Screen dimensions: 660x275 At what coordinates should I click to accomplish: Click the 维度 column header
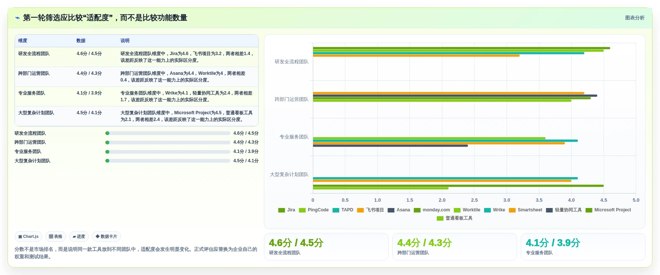pos(23,41)
